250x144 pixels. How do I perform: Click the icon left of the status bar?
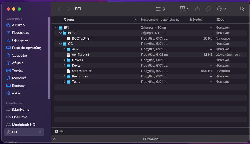[54, 139]
